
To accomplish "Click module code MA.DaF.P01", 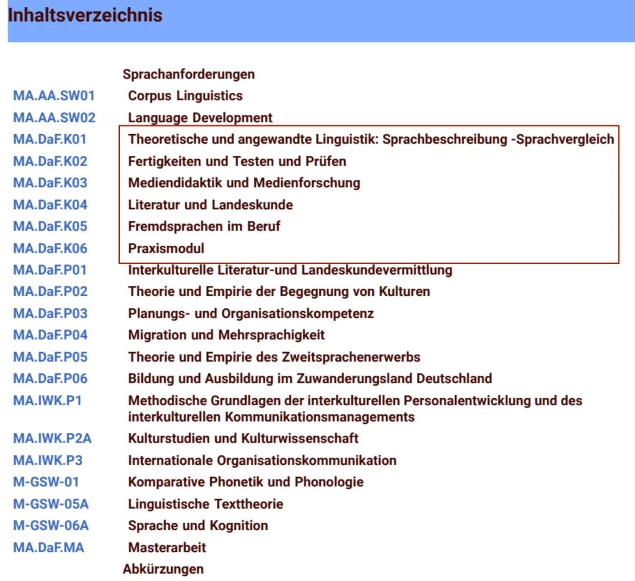I will pos(50,270).
